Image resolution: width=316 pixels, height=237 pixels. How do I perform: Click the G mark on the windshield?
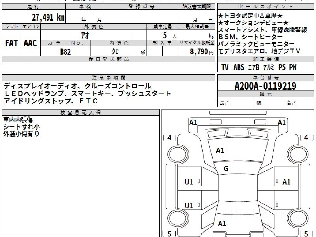coord(226,169)
